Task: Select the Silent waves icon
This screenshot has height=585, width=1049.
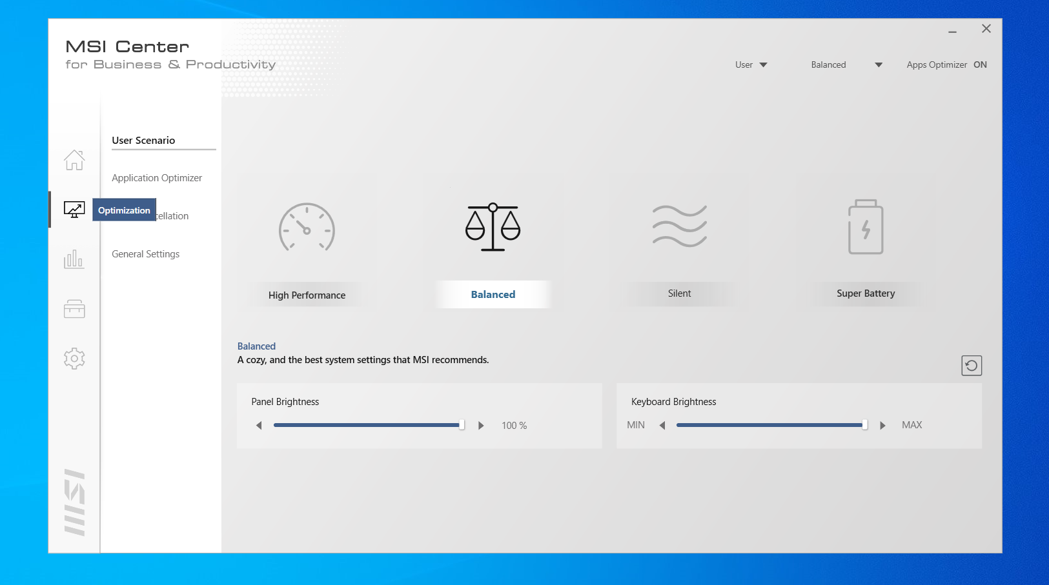Action: (680, 226)
